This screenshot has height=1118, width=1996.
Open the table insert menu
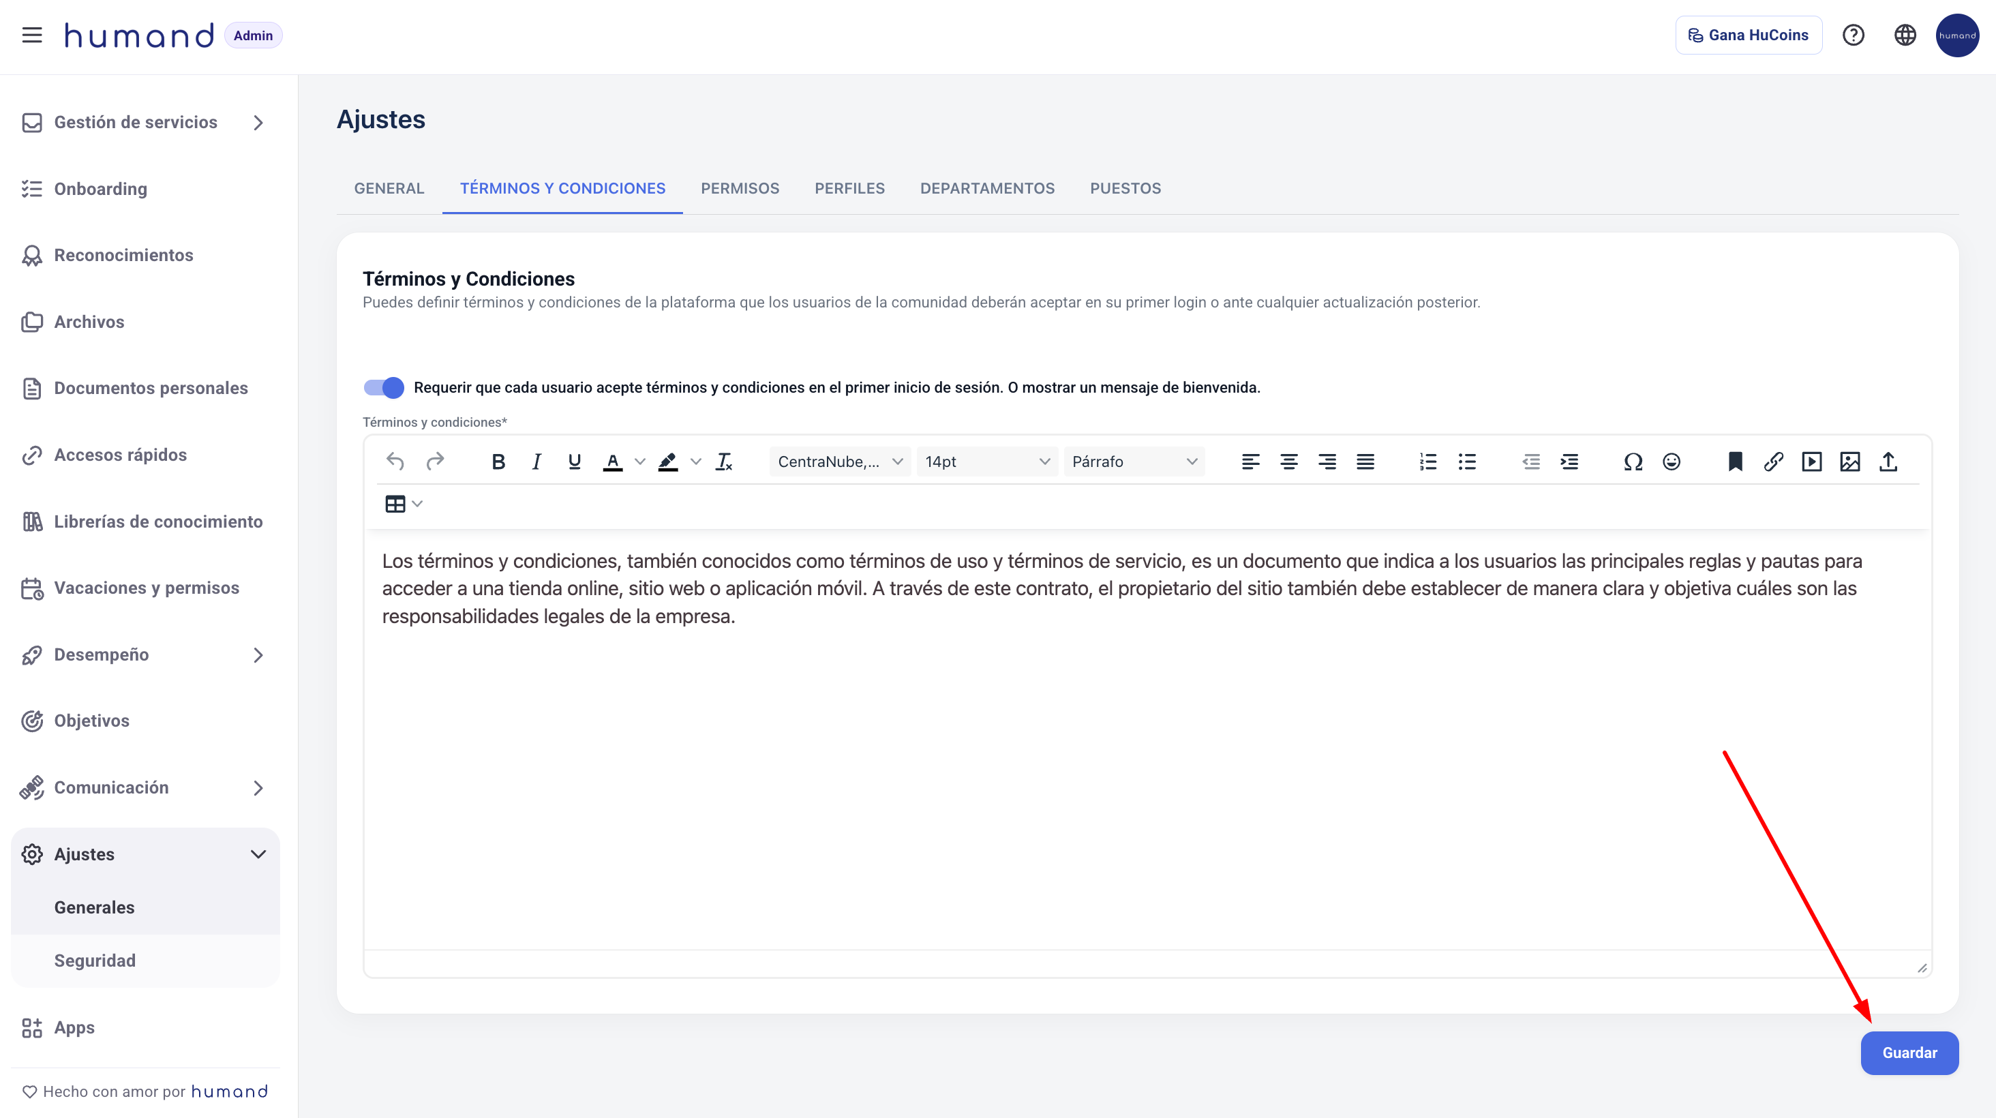click(404, 504)
